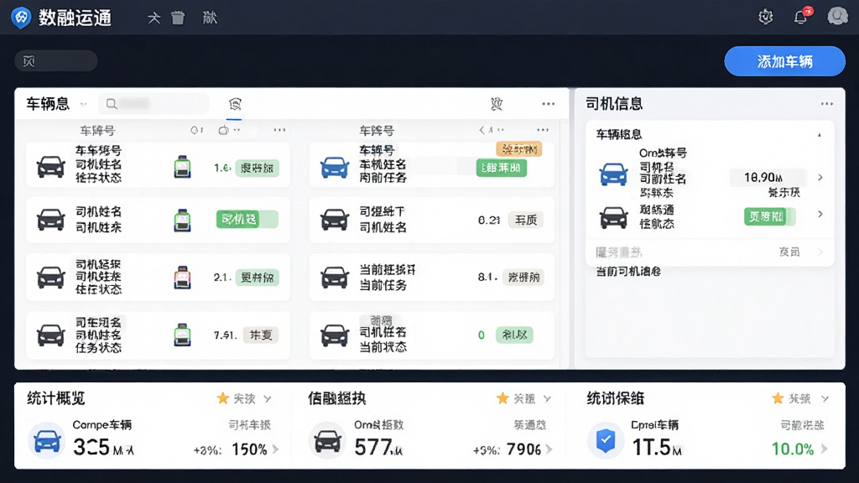Click the right column 车牌号 header
The height and width of the screenshot is (483, 859).
[x=377, y=130]
